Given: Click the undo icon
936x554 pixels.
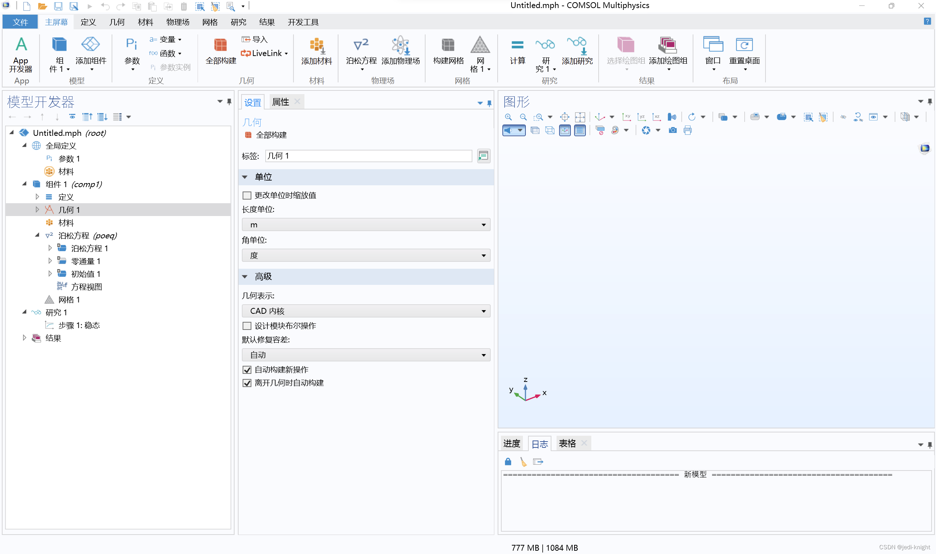Looking at the screenshot, I should (x=105, y=6).
